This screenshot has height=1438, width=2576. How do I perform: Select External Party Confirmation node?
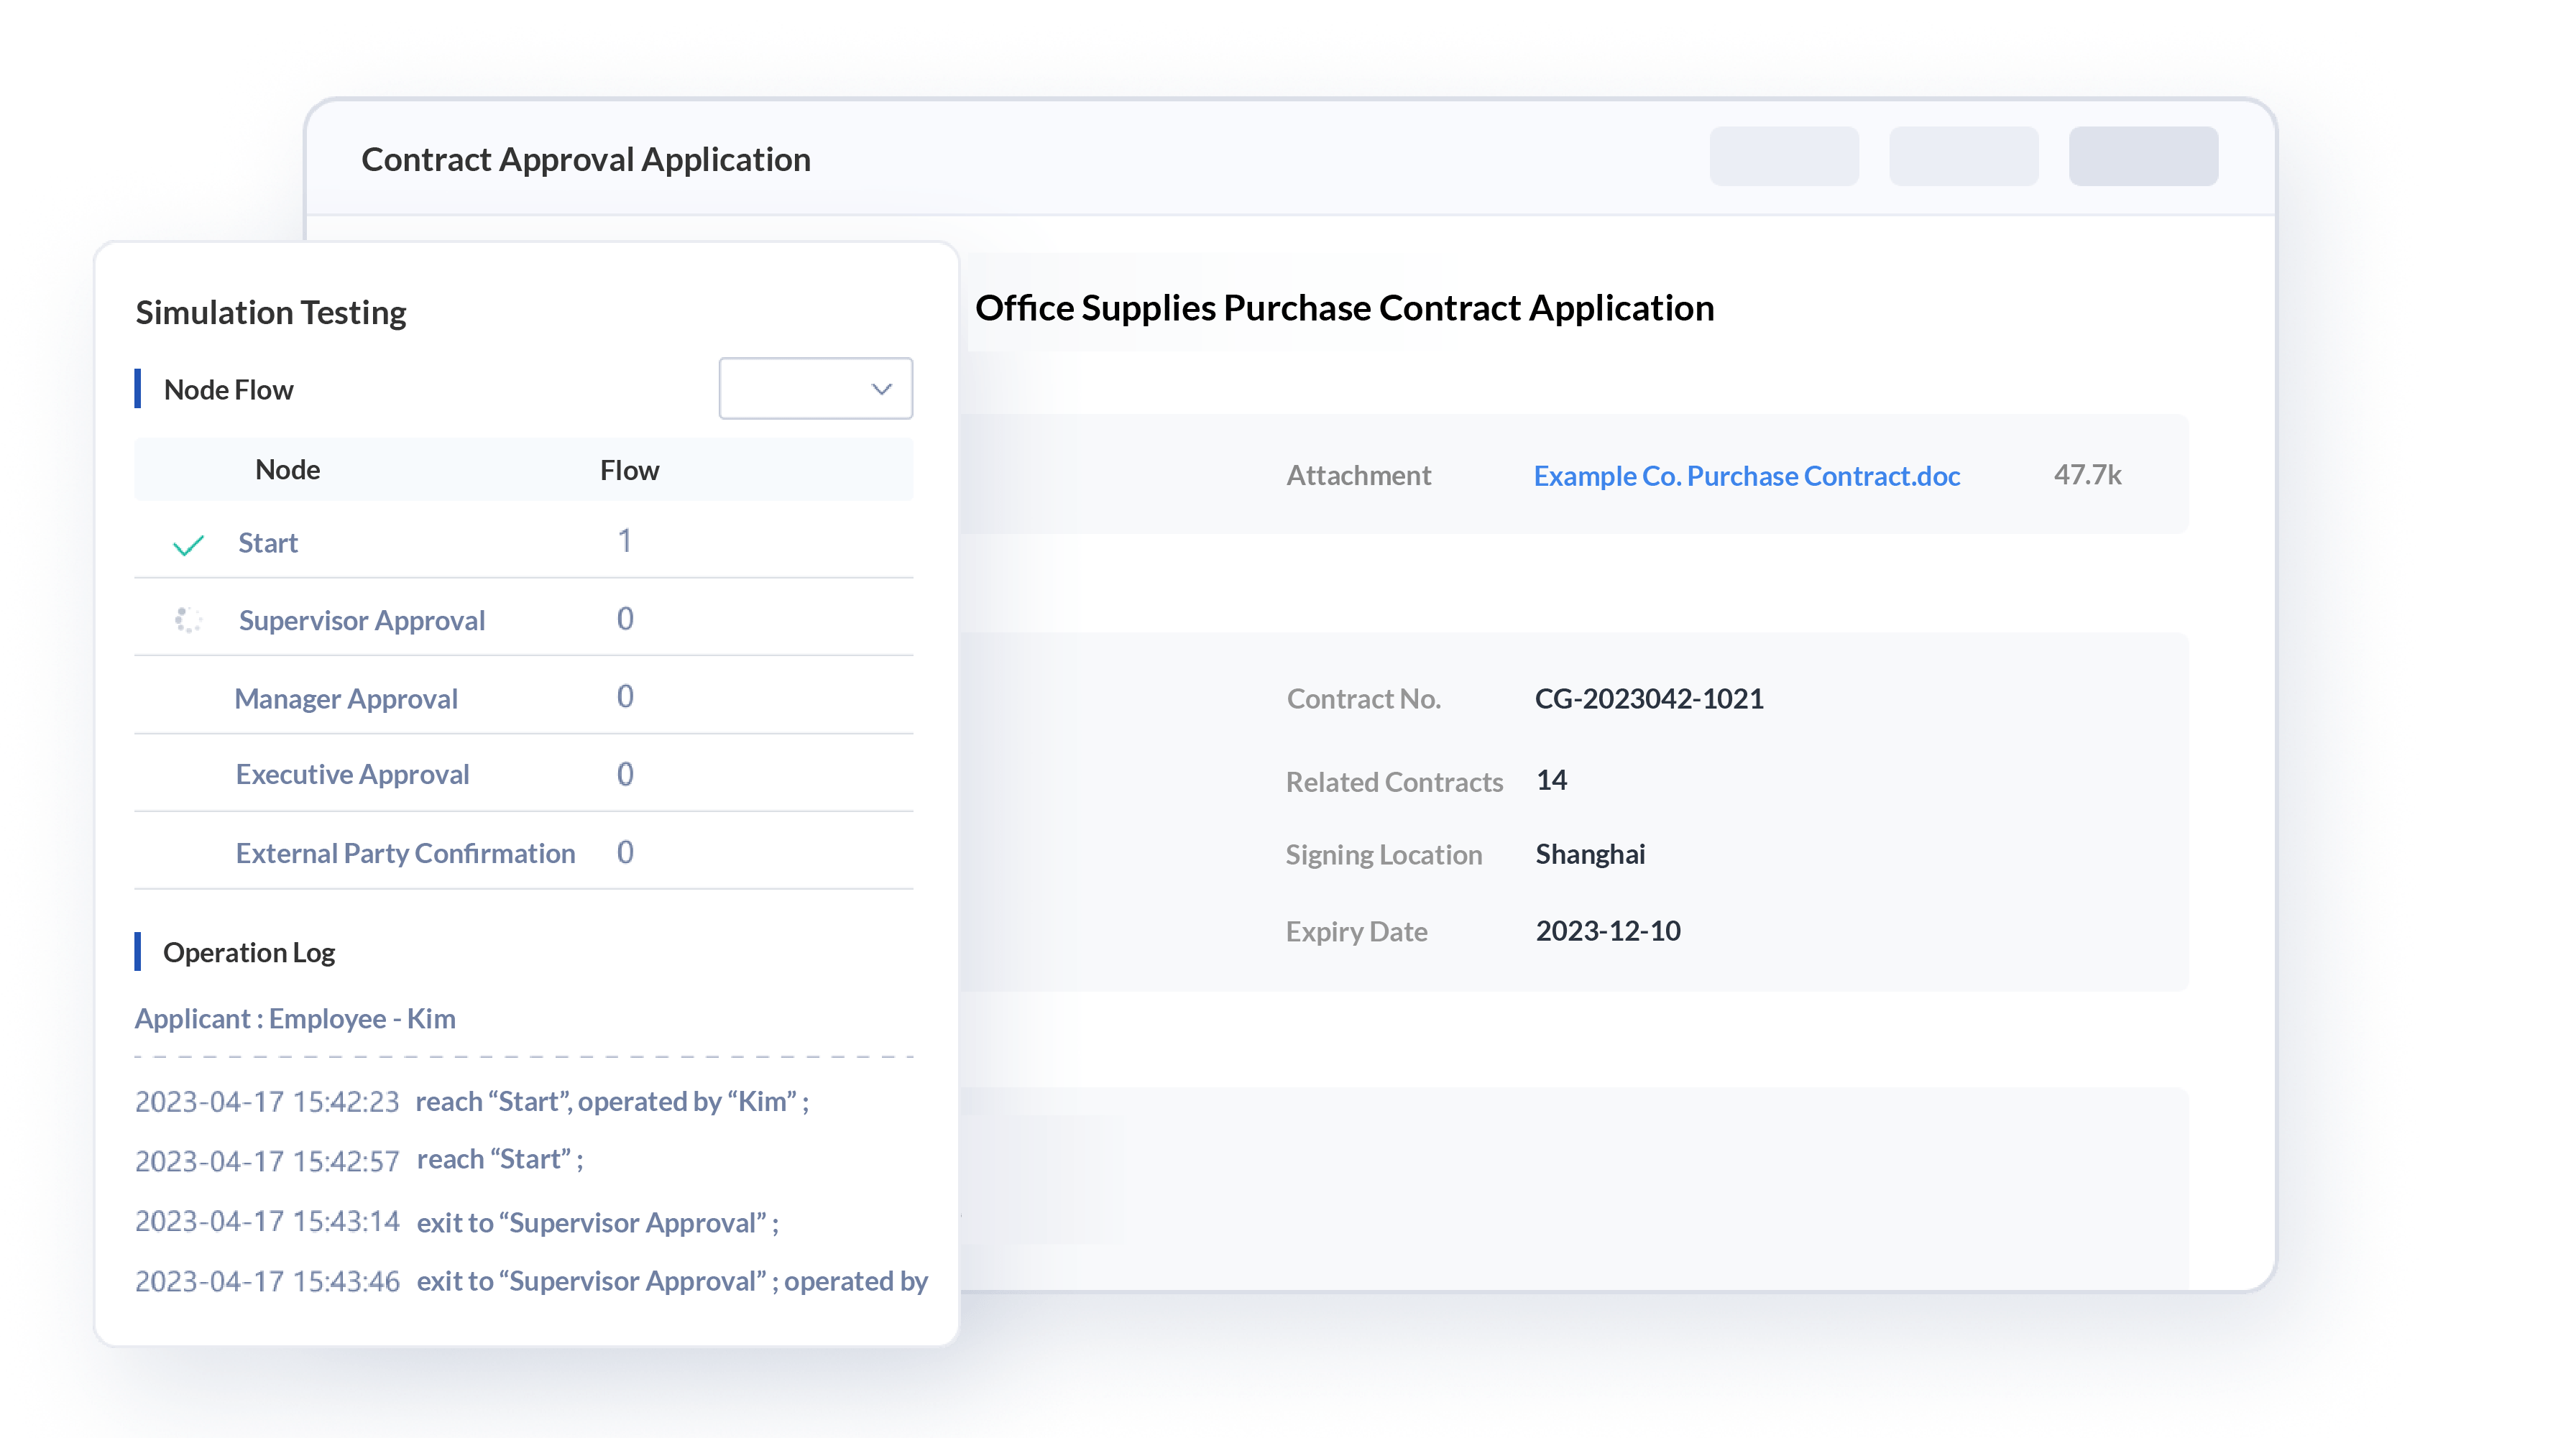[405, 853]
